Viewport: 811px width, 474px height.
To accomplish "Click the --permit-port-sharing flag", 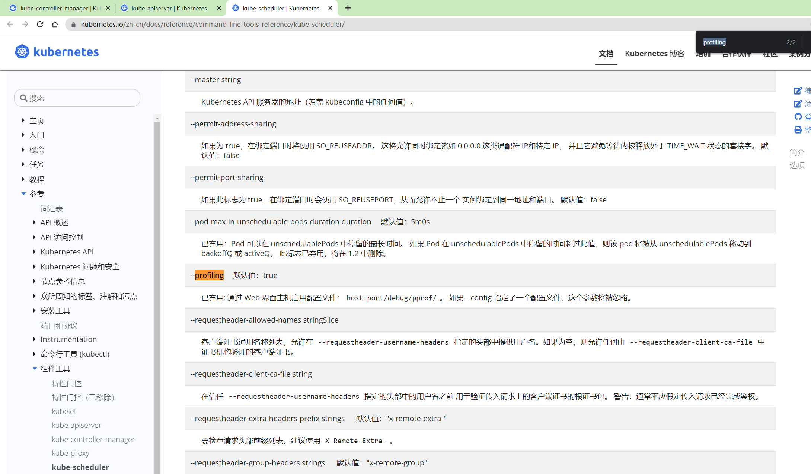I will tap(227, 177).
